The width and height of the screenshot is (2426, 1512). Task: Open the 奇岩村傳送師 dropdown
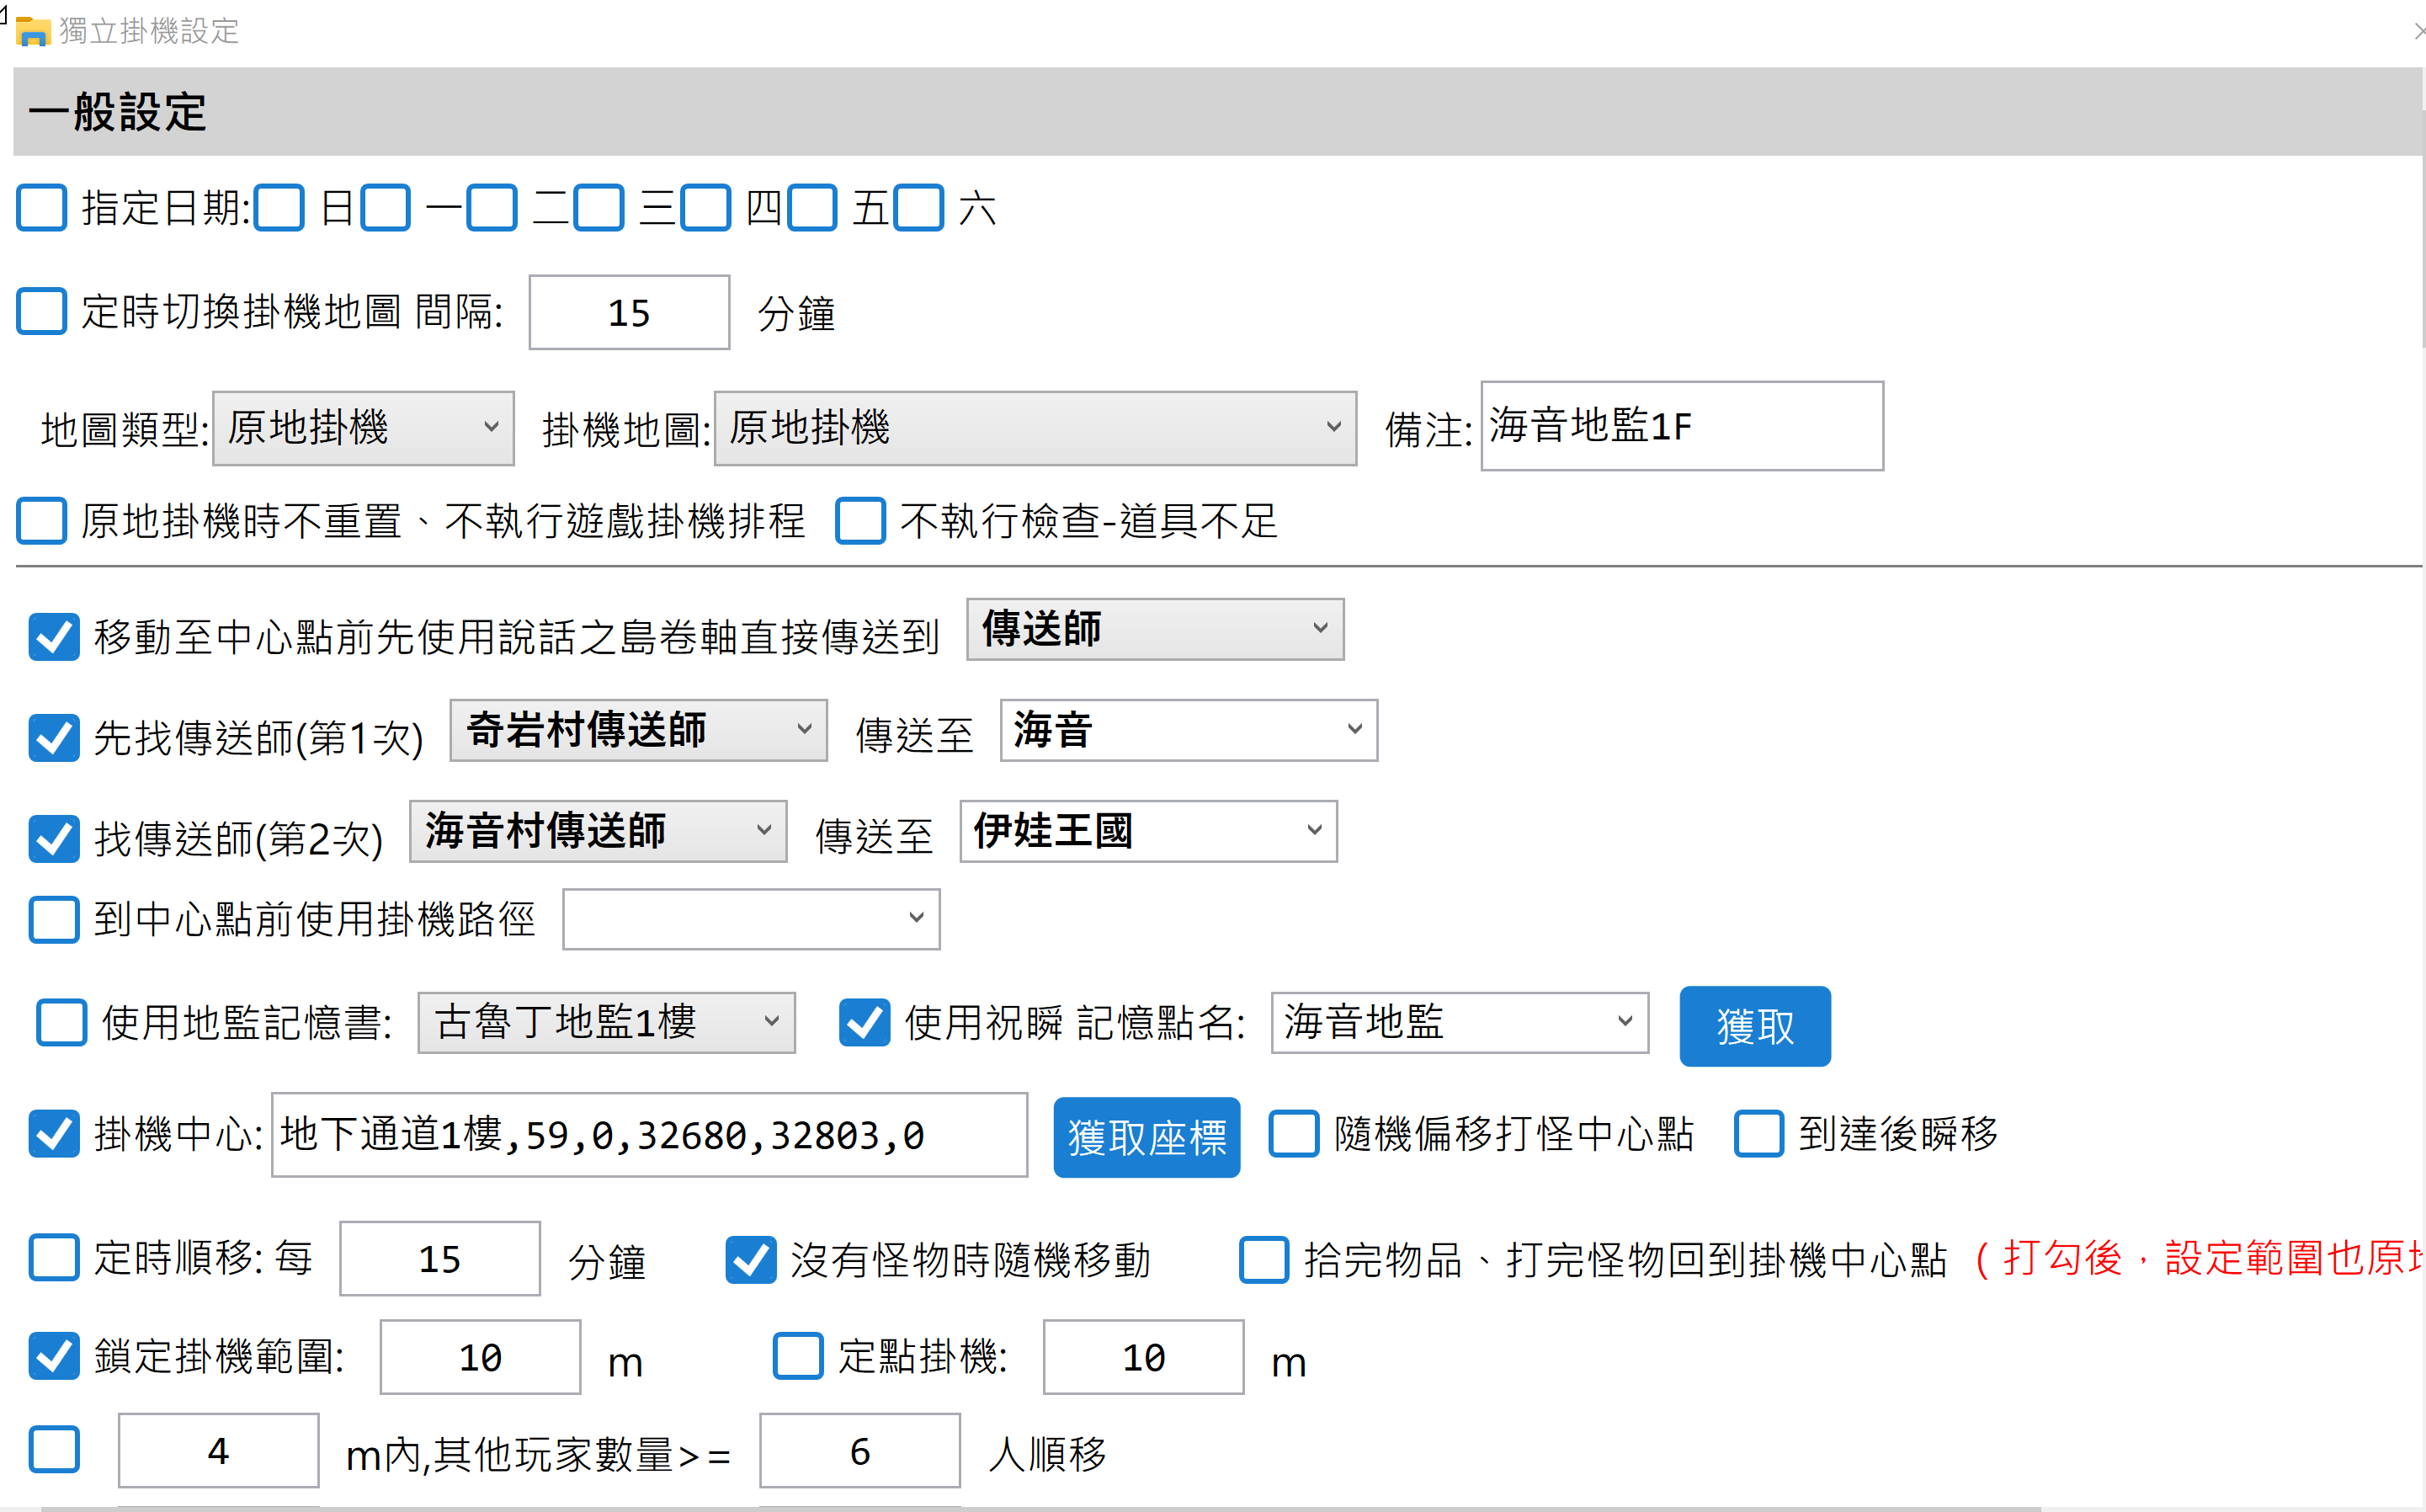coord(639,730)
